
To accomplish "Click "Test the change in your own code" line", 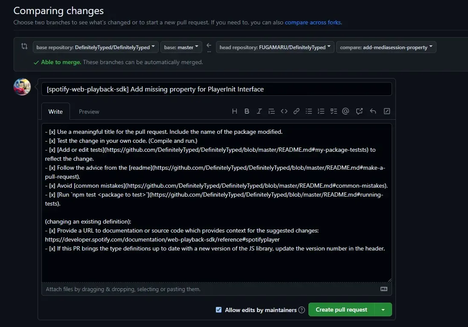I will pyautogui.click(x=121, y=141).
